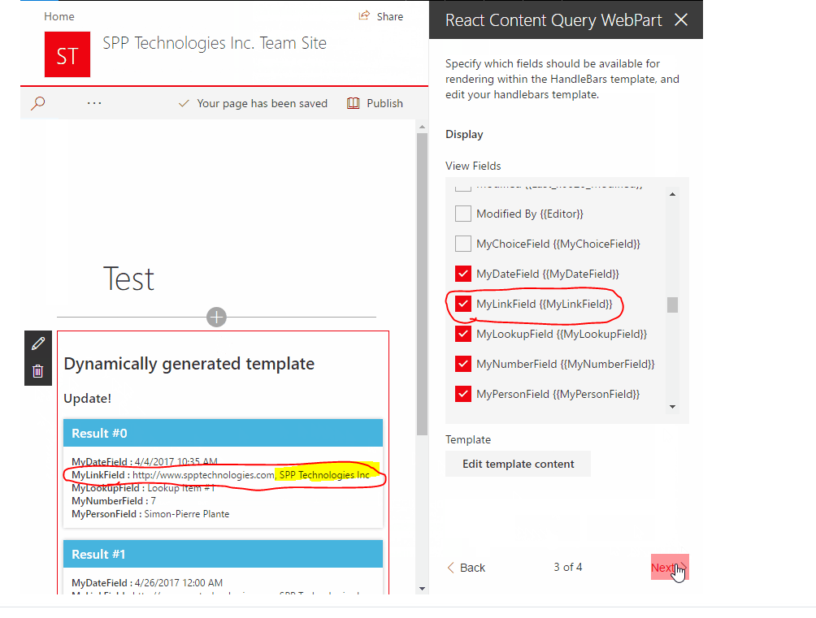
Task: Delete the web part using the trash icon
Action: tap(37, 370)
